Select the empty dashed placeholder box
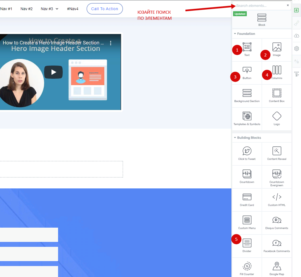Viewport: 301px width, 277px height. [61, 169]
